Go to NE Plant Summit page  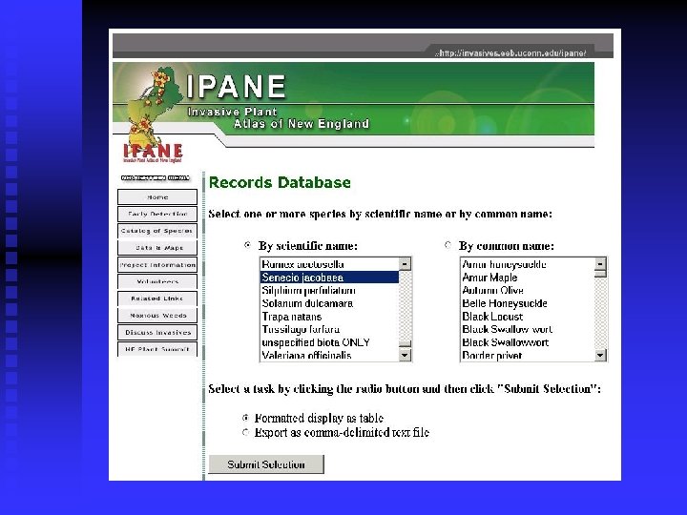click(x=157, y=349)
